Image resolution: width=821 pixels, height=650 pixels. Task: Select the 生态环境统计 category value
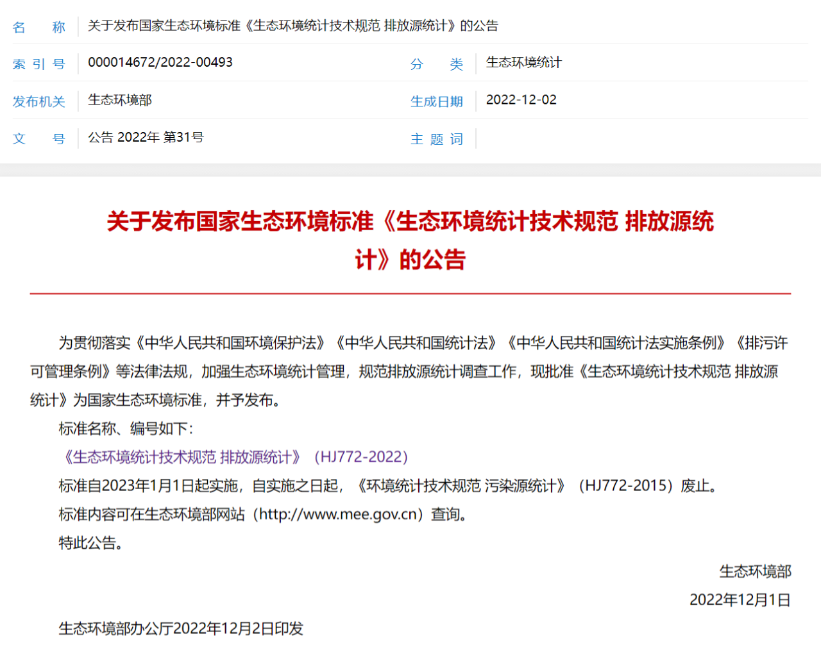523,62
